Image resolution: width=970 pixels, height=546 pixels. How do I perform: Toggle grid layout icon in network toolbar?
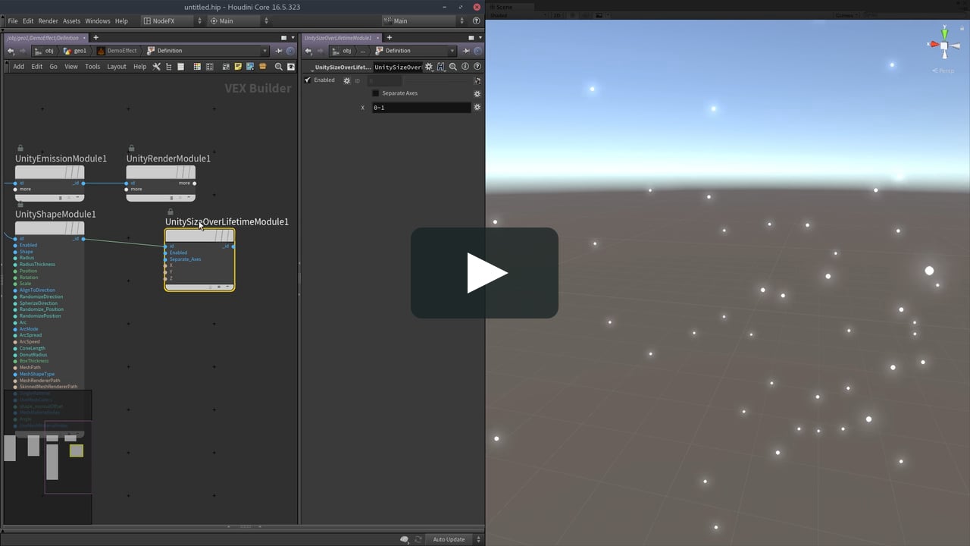pos(208,67)
